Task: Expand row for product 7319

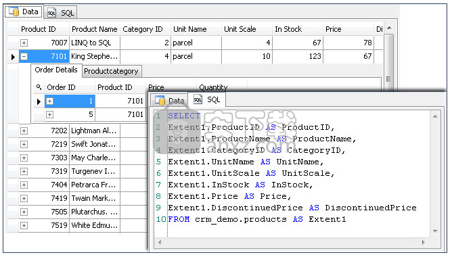Action: click(24, 171)
